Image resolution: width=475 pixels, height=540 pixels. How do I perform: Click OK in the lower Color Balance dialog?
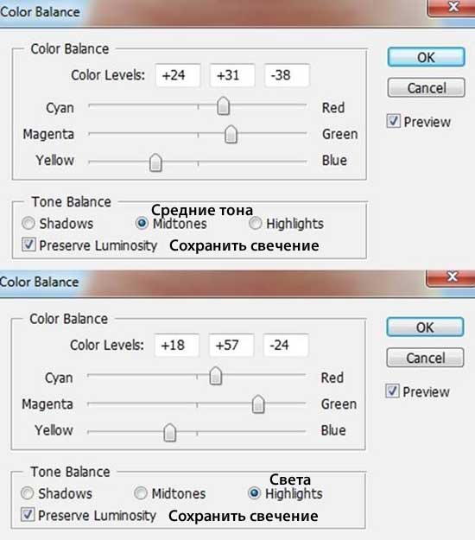pos(425,327)
